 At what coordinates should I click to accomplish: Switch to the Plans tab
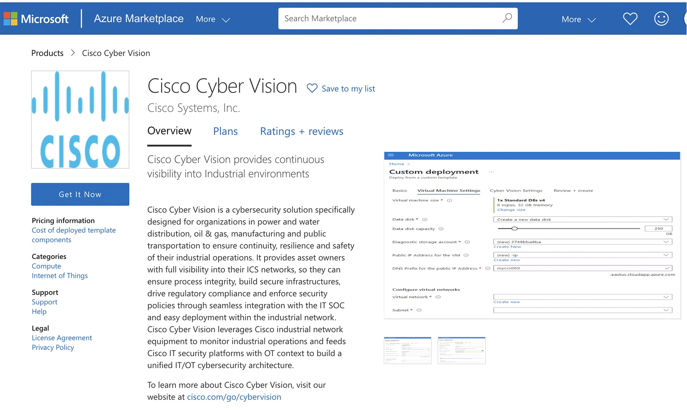225,131
